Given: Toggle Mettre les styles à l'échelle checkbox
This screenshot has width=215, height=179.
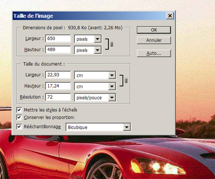Looking at the screenshot, I should (19, 110).
